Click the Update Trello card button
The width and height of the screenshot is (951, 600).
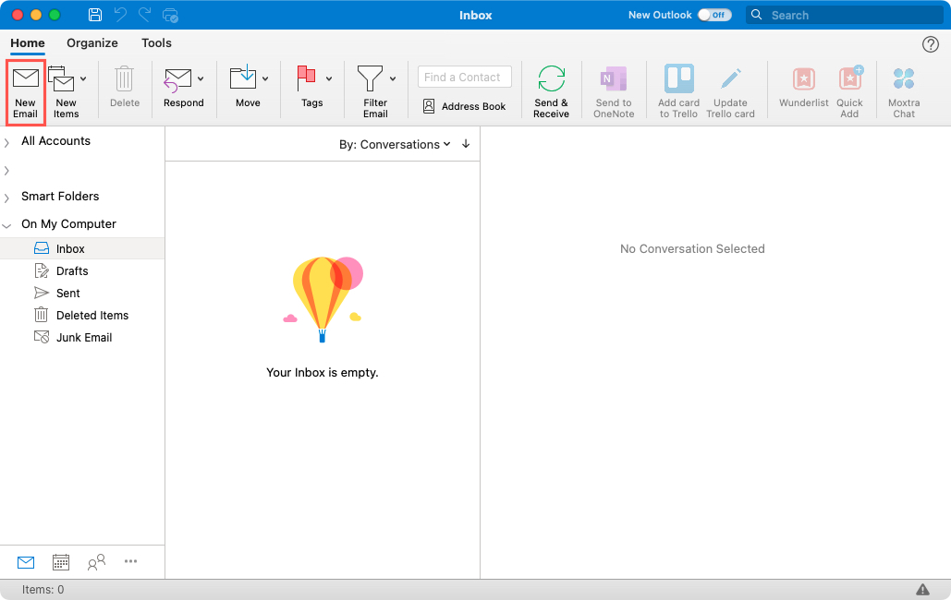point(732,90)
